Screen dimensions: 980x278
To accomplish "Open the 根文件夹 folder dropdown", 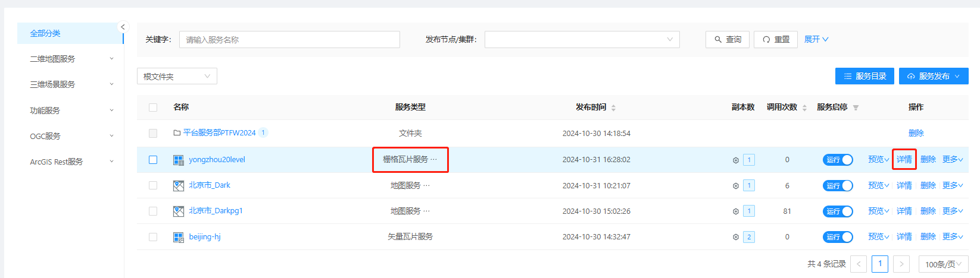I will pyautogui.click(x=177, y=76).
